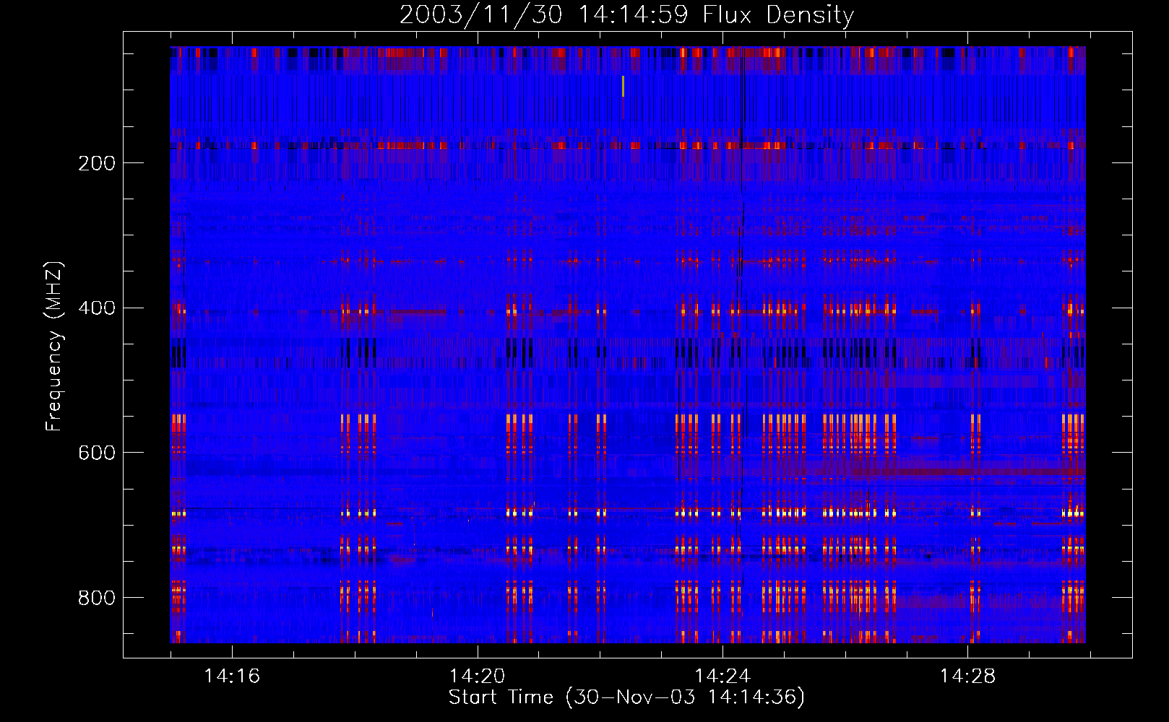Select the 'Frequency (MHZ)' y-axis label

54,346
